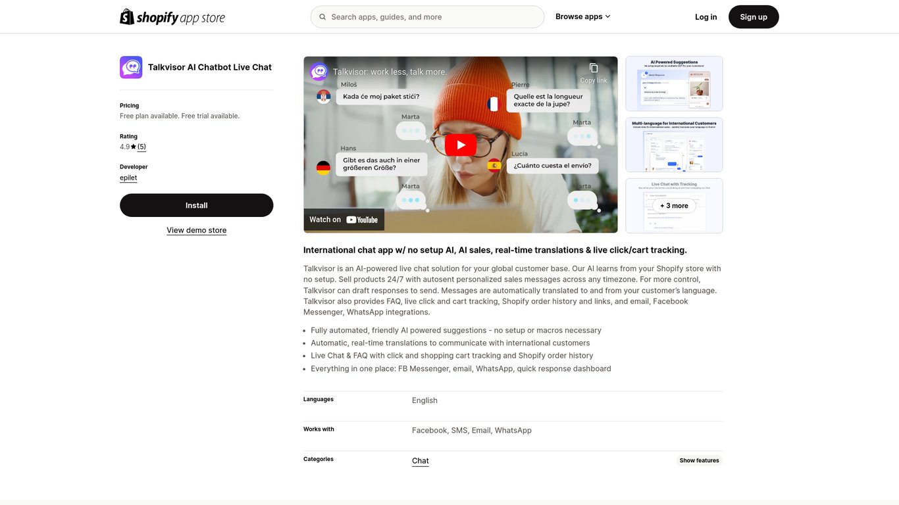
Task: Click the + 3 more screenshots button
Action: [x=674, y=206]
